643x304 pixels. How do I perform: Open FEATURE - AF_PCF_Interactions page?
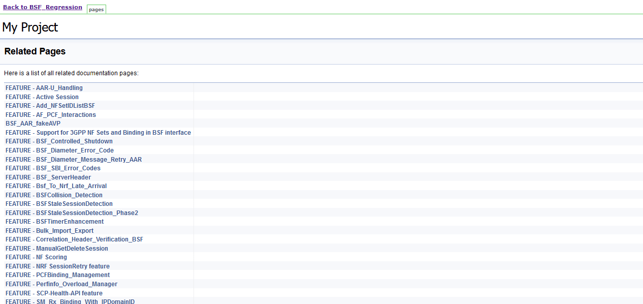pyautogui.click(x=50, y=114)
